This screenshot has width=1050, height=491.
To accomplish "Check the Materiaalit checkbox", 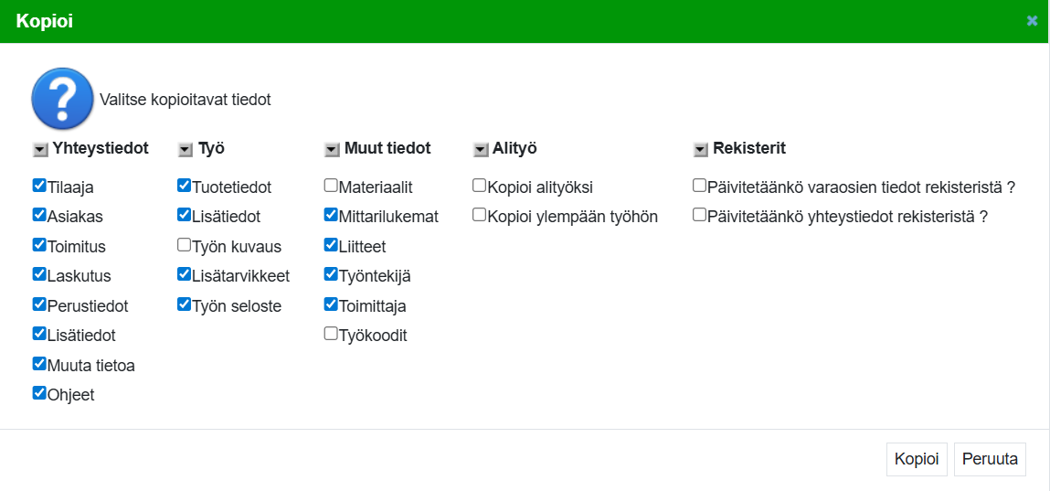I will click(x=331, y=186).
